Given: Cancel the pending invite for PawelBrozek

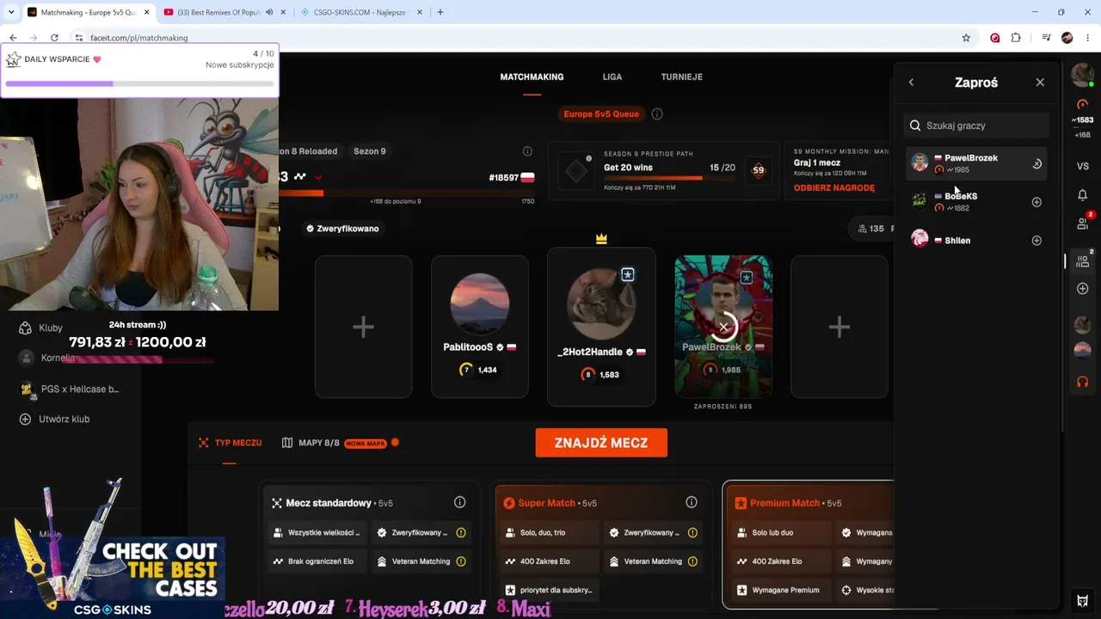Looking at the screenshot, I should click(x=1036, y=163).
